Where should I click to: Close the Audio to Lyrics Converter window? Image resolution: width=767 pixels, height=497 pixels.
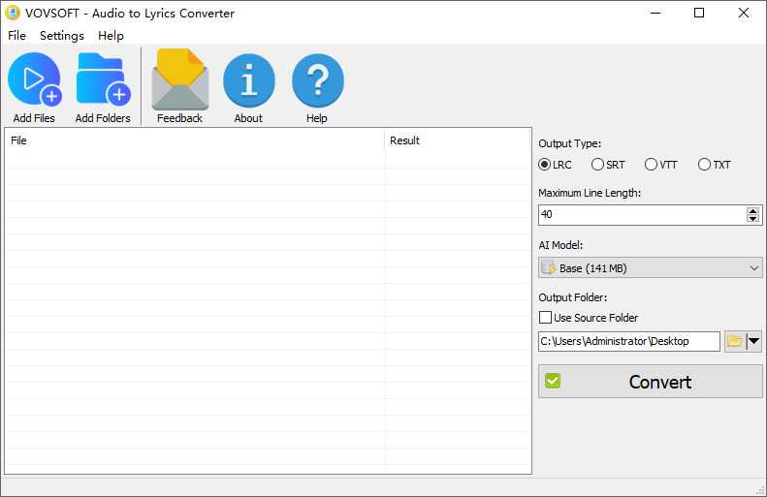(744, 13)
